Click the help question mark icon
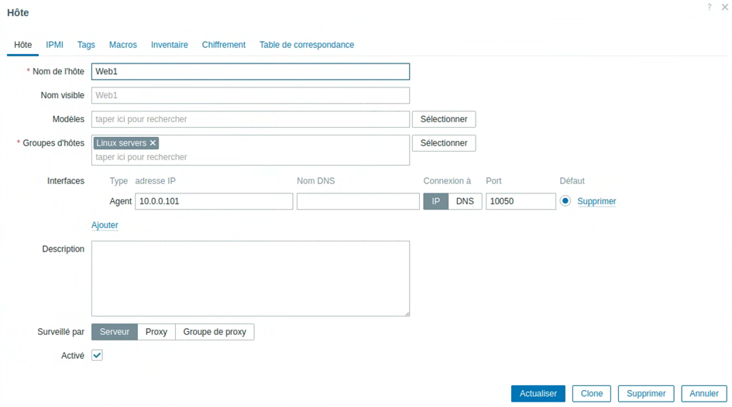732x407 pixels. coord(709,7)
